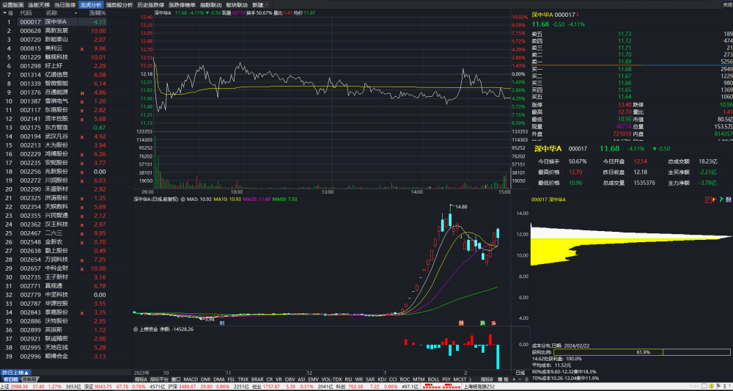Click the green-blue arrow chip icon
Screen dimensions: 733x391
721,200
